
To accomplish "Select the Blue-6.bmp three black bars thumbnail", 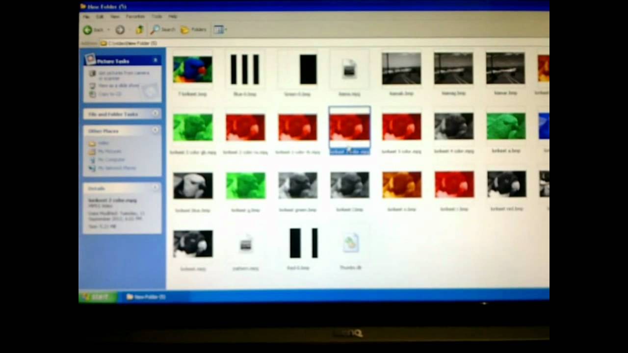I will [245, 70].
